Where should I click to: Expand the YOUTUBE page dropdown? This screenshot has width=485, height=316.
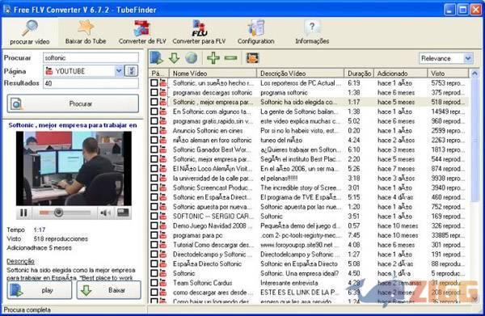pos(119,71)
